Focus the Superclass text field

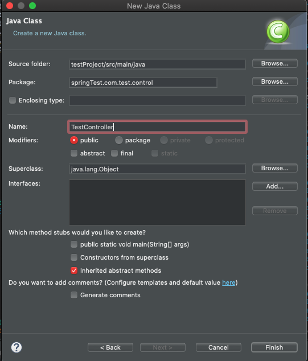(157, 169)
